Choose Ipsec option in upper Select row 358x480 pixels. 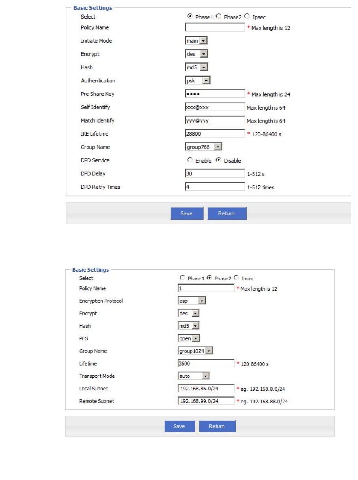tap(247, 16)
